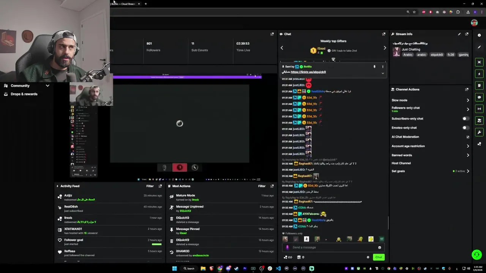Open chat identity badge in message box
This screenshot has width=486, height=273.
coord(287,248)
